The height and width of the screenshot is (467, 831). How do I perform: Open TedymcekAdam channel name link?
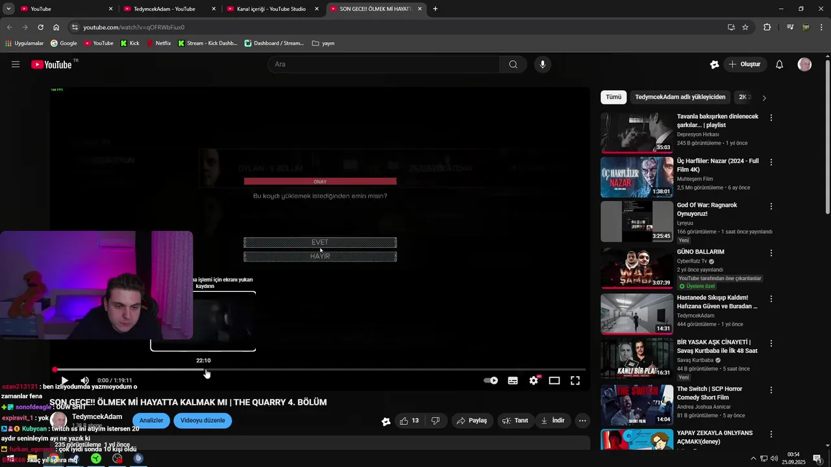tap(97, 416)
